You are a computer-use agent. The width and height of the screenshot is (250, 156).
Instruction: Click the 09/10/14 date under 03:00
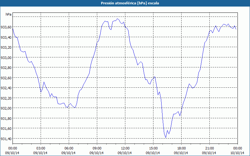(40, 153)
